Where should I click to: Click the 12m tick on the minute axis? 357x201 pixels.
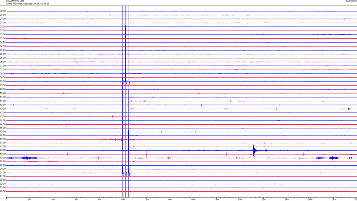point(147,200)
